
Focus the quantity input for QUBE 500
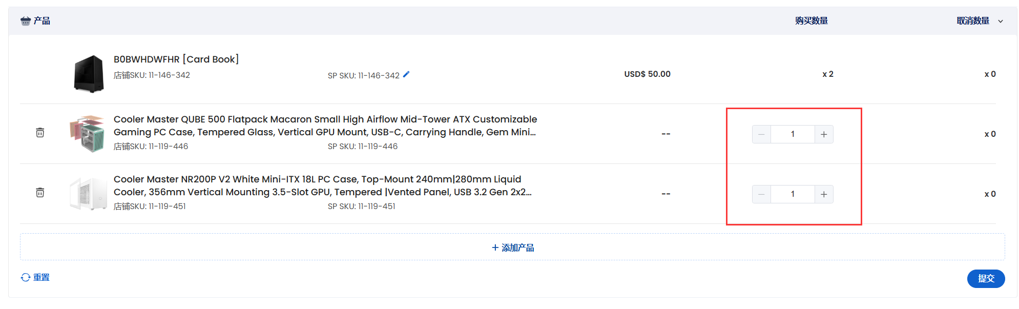point(793,134)
